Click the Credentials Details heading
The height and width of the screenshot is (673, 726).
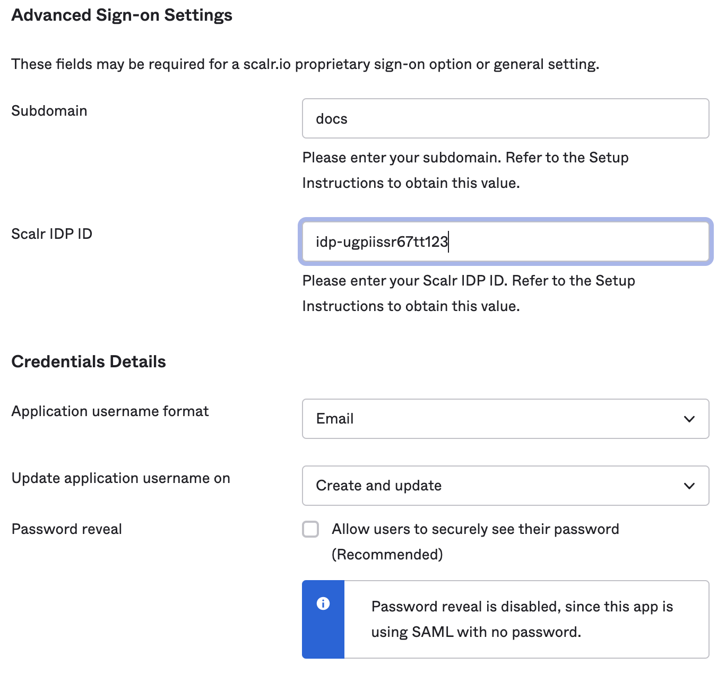click(89, 361)
